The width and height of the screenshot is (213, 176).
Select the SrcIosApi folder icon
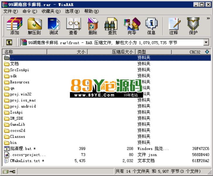pos(6,70)
